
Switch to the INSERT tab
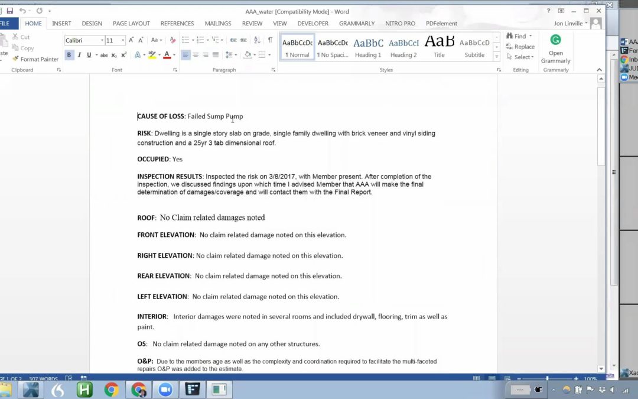[x=61, y=23]
